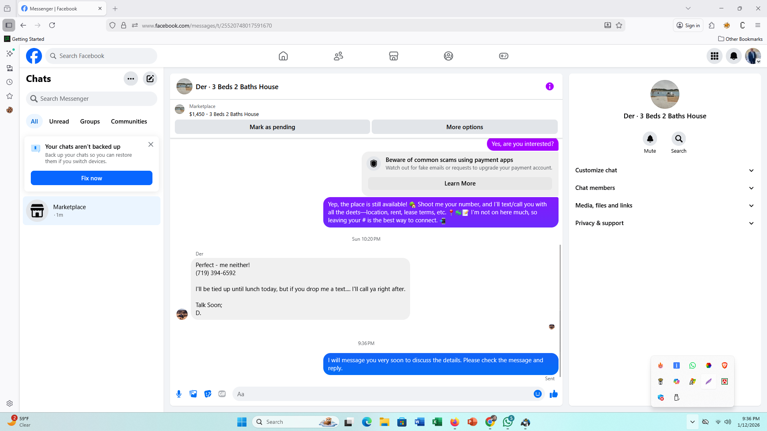Image resolution: width=767 pixels, height=431 pixels.
Task: Select the Unread chats filter
Action: click(x=59, y=122)
